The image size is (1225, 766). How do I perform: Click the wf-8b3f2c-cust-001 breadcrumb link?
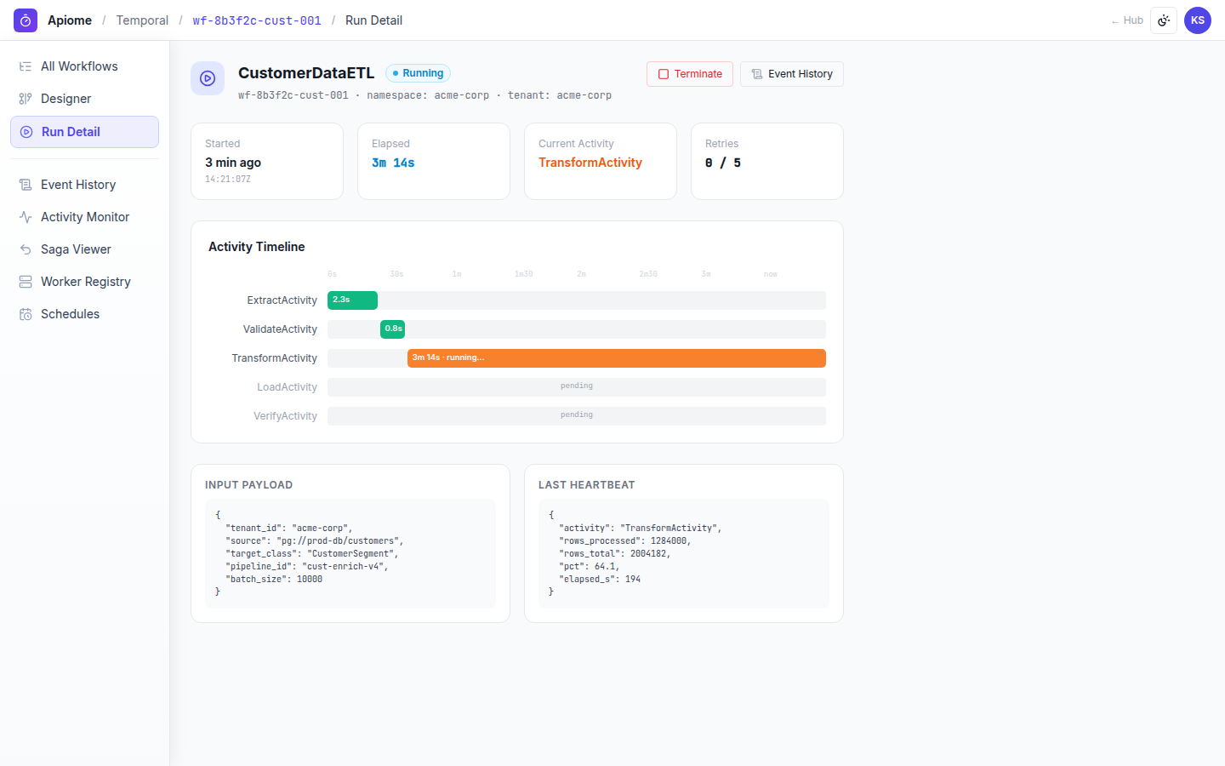point(257,20)
